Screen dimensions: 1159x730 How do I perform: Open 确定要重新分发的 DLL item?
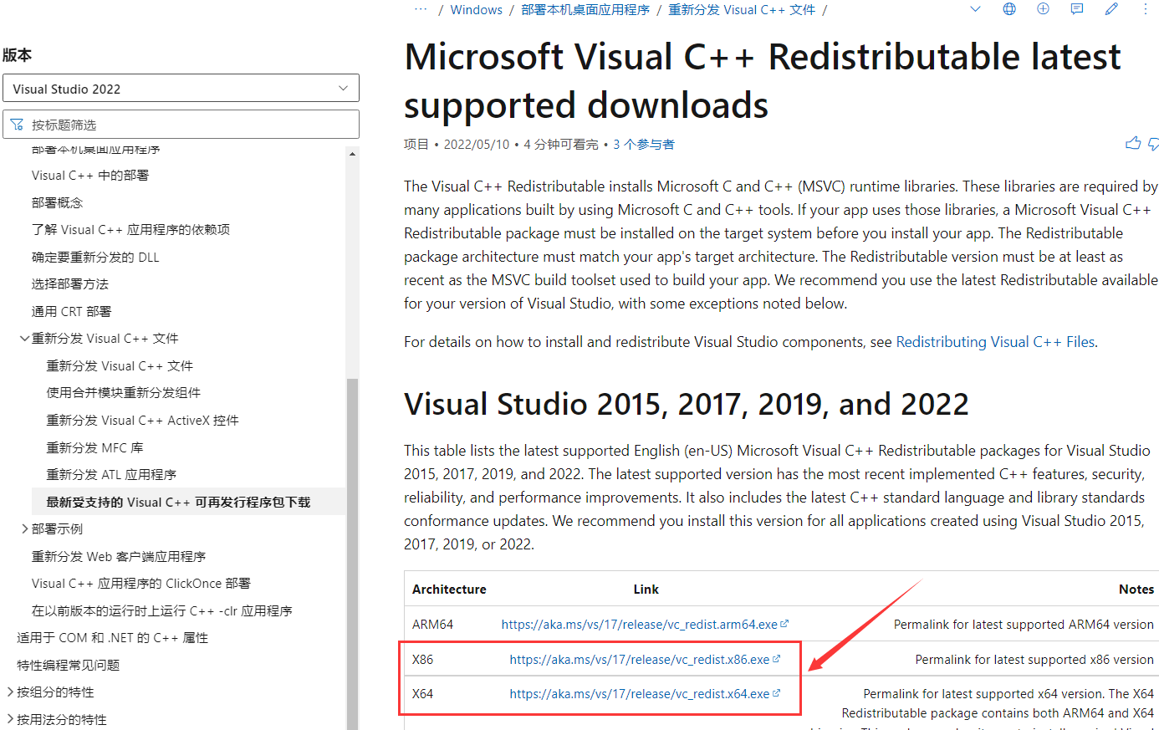click(x=95, y=258)
